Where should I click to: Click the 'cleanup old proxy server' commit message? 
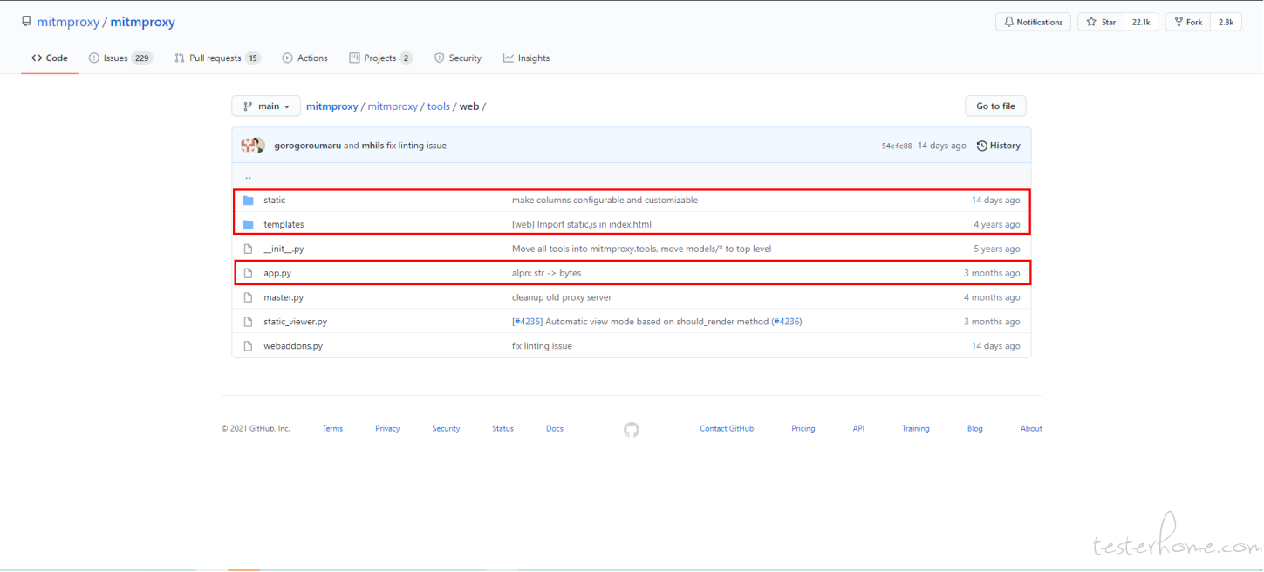pyautogui.click(x=563, y=298)
